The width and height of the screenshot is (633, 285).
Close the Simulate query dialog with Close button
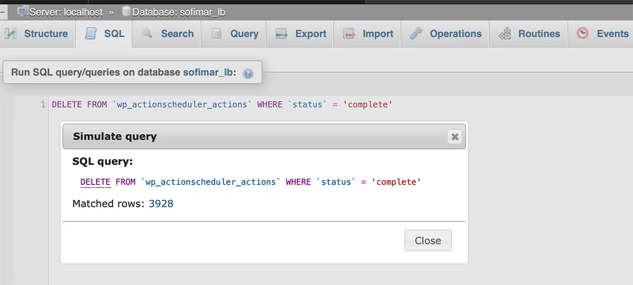point(428,240)
